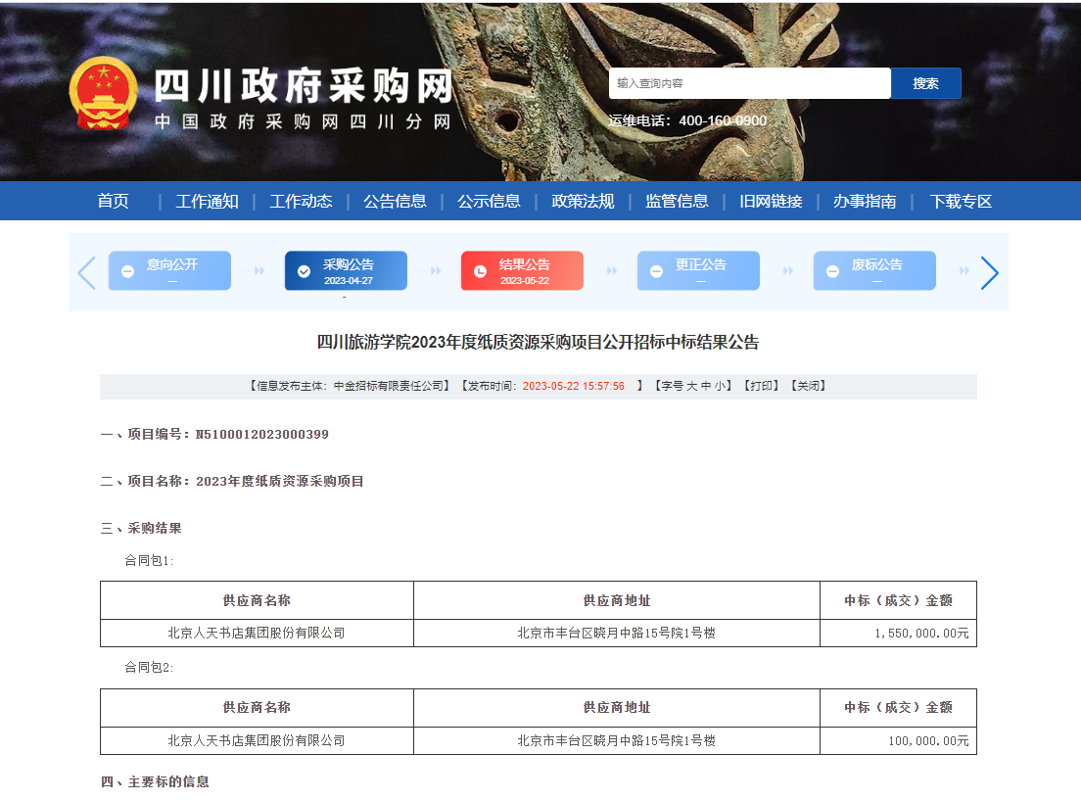Click the 四、主要标的信息 heading
The height and width of the screenshot is (801, 1081).
pyautogui.click(x=155, y=781)
